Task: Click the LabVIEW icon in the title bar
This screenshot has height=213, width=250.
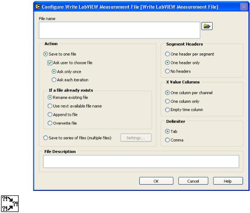Action: coord(38,7)
